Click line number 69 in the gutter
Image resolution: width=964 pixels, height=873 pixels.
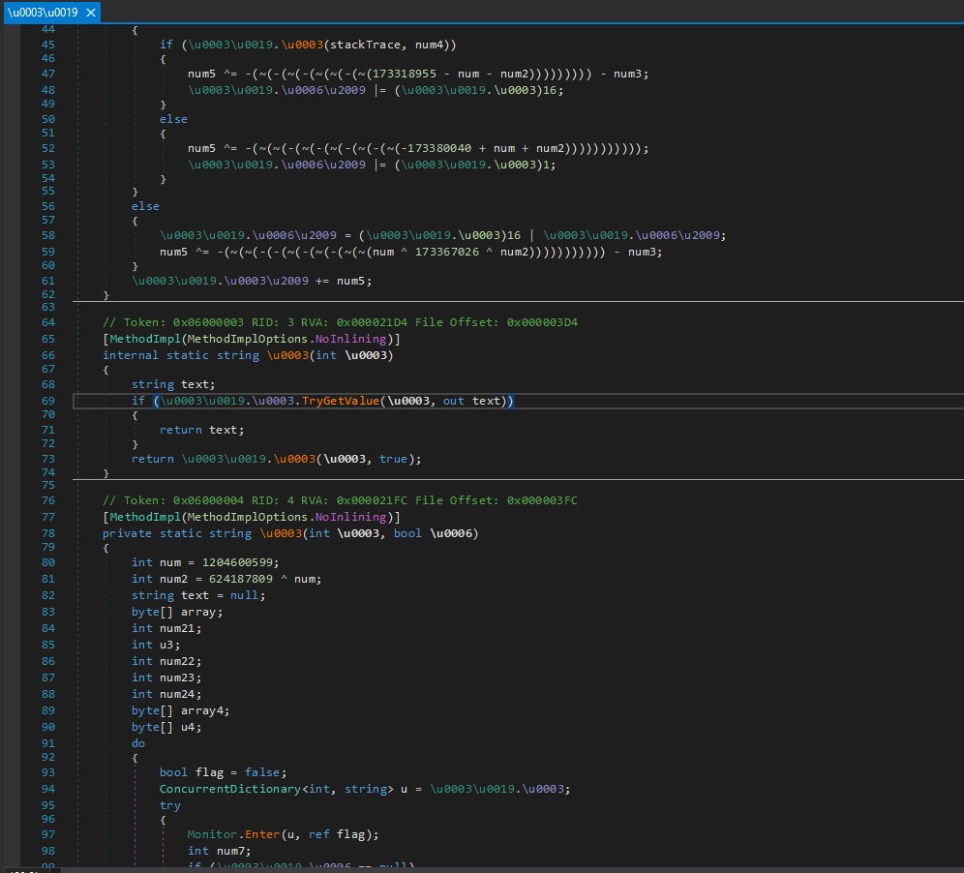[48, 401]
